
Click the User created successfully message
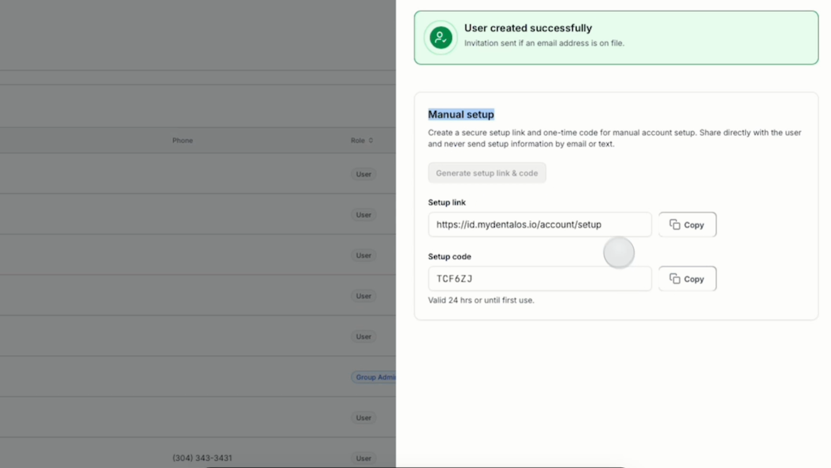528,28
